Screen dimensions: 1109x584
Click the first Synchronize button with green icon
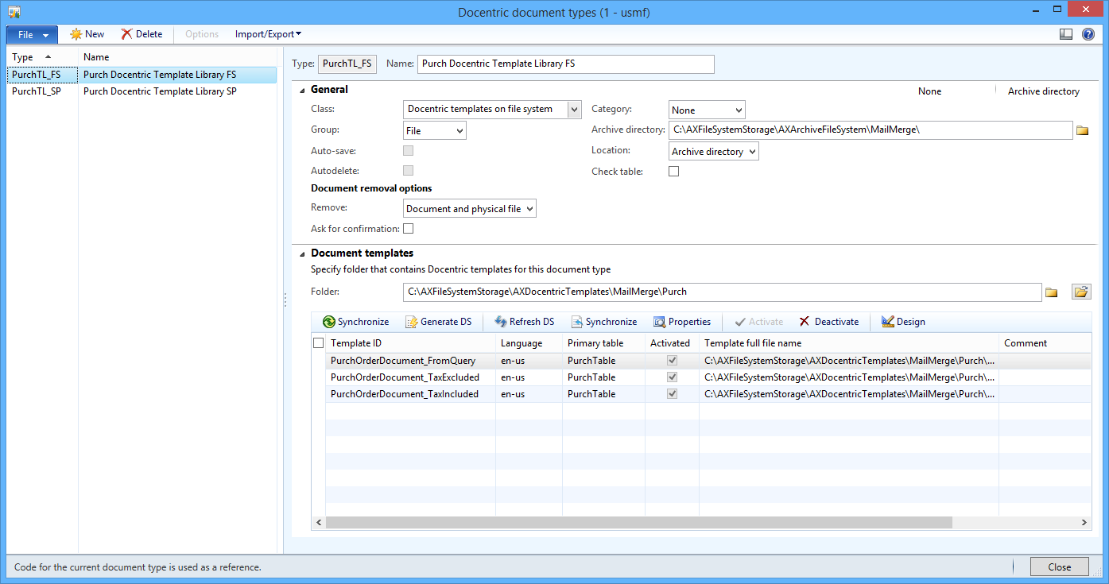coord(355,322)
